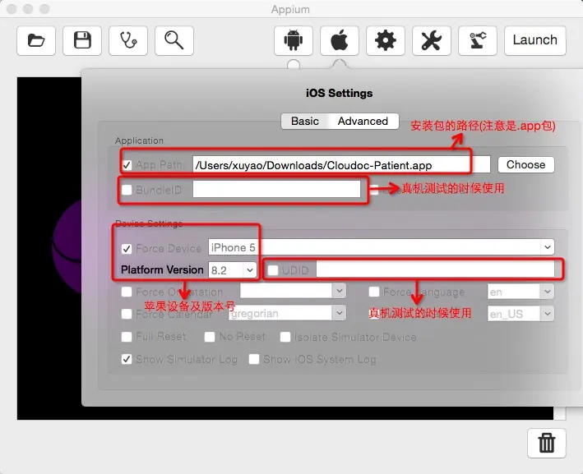This screenshot has width=583, height=474.
Task: Check the Force Orientation checkbox
Action: pyautogui.click(x=127, y=292)
